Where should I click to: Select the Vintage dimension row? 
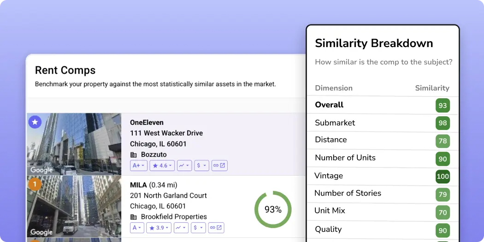point(383,177)
